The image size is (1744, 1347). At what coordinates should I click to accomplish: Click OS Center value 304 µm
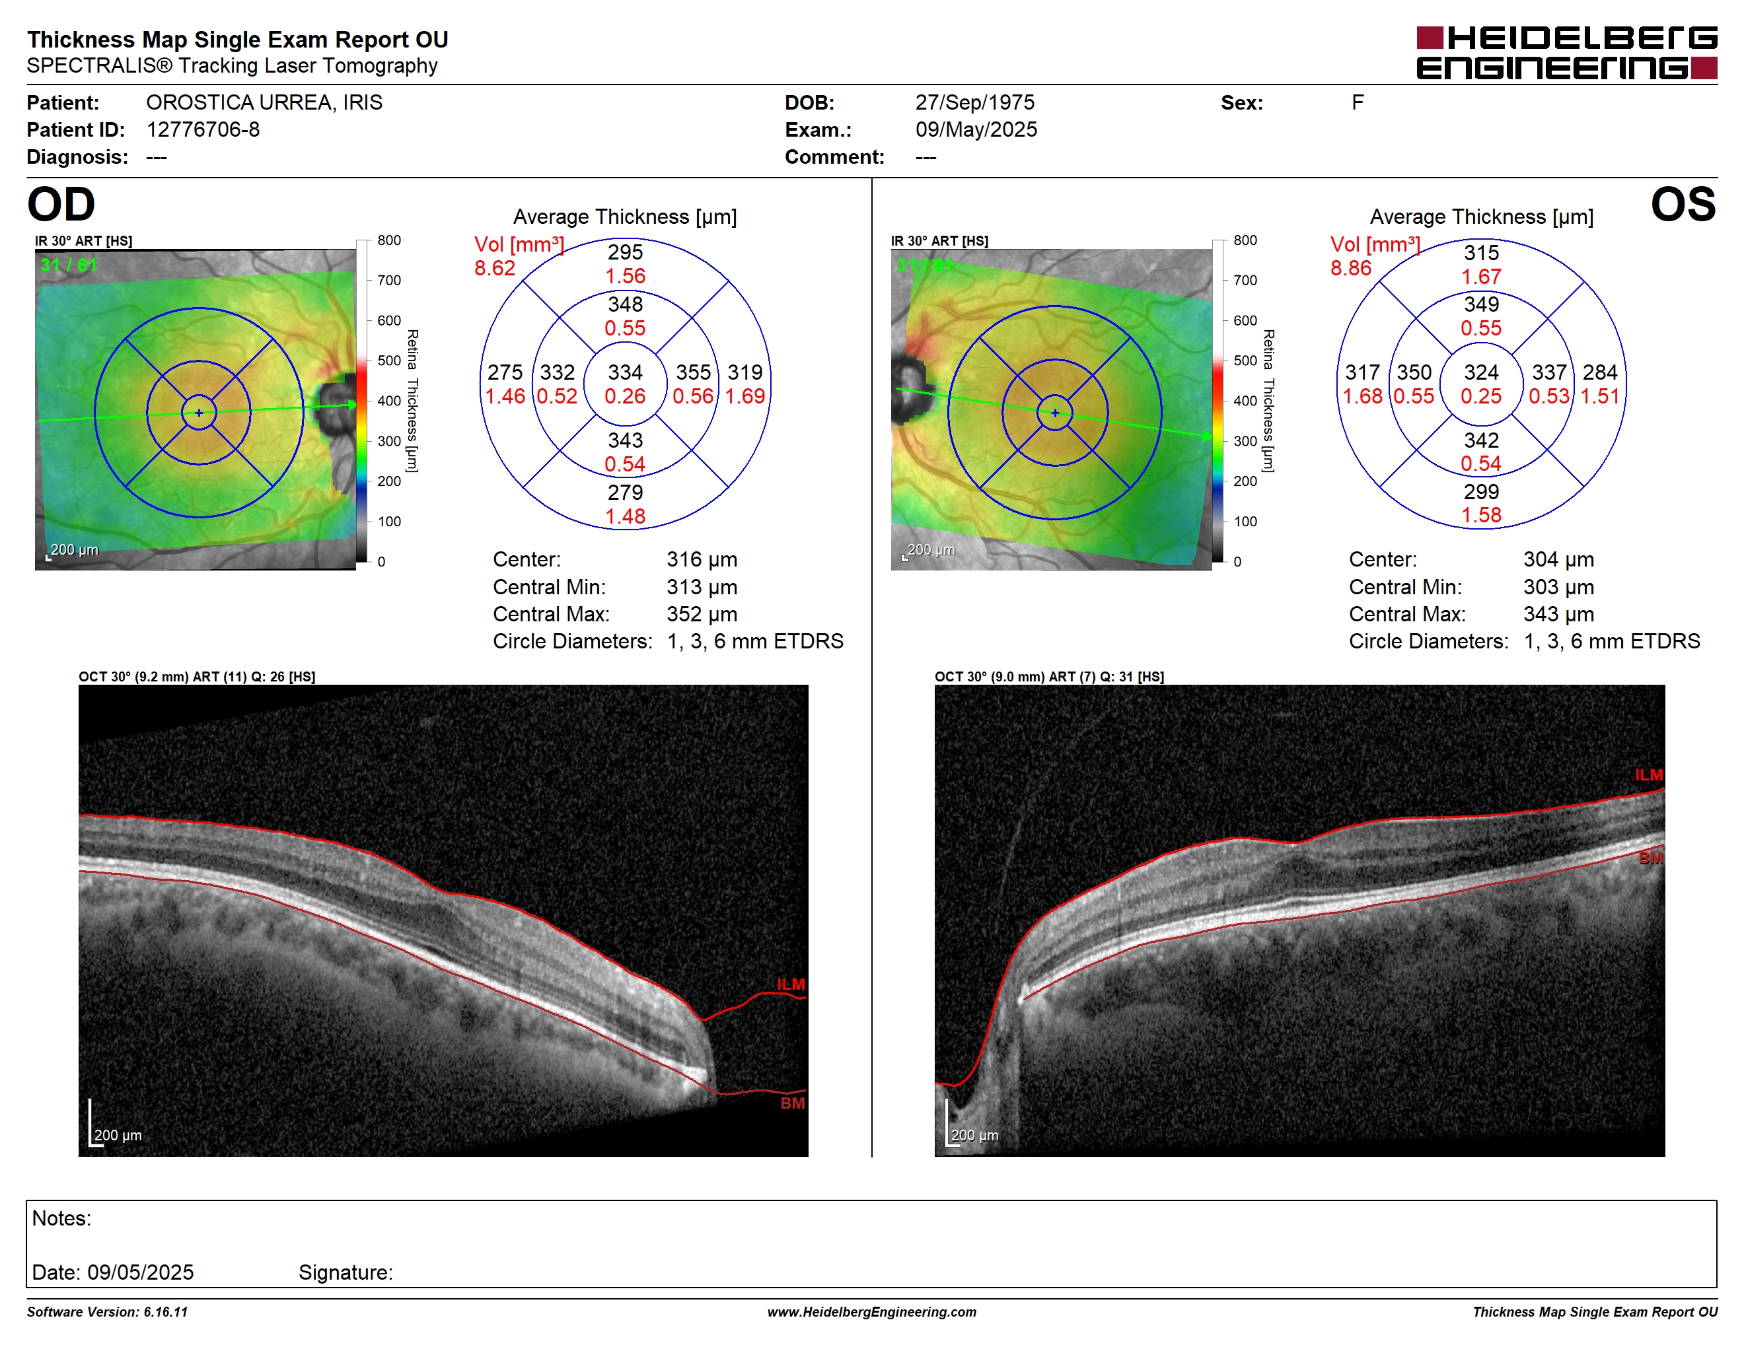coord(1559,559)
